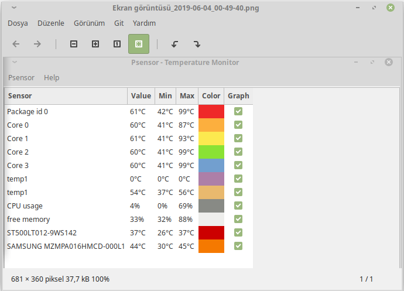The width and height of the screenshot is (404, 291).
Task: Toggle graph checkbox for free memory
Action: [x=238, y=219]
